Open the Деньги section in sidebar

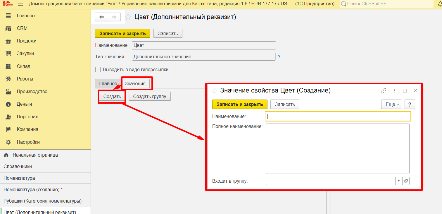click(x=24, y=104)
